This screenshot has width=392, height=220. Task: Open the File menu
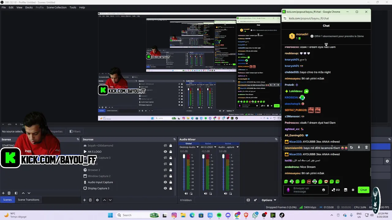[x=4, y=7]
